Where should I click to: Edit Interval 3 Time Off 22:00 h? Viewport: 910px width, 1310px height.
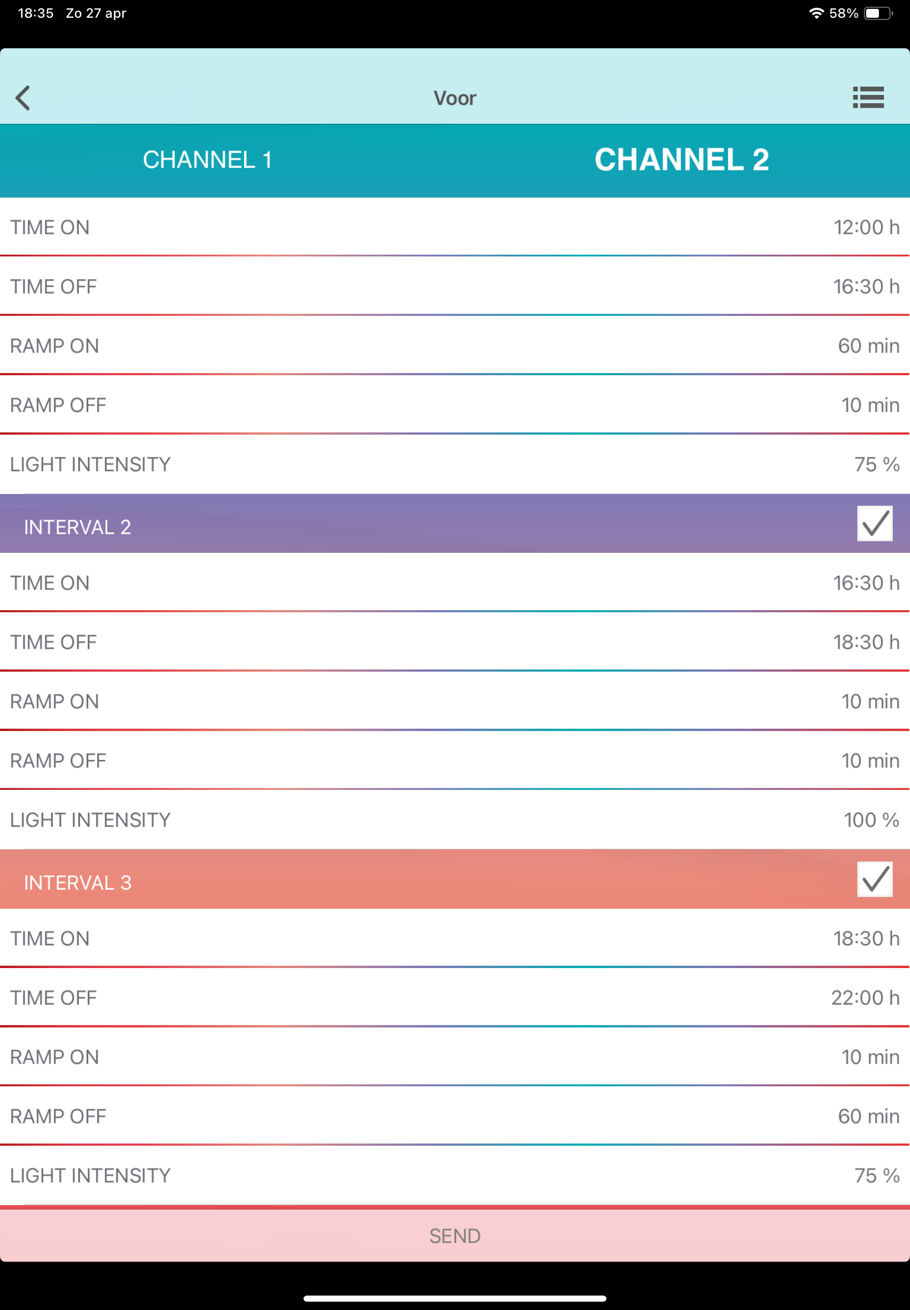pos(455,997)
